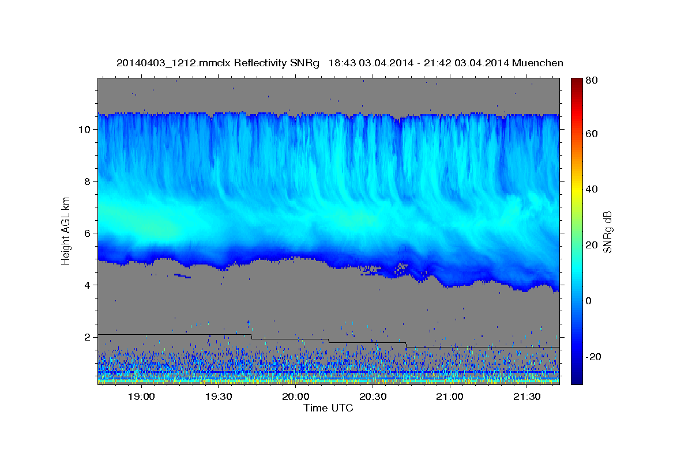Click the 19:30 time tick label

(219, 397)
